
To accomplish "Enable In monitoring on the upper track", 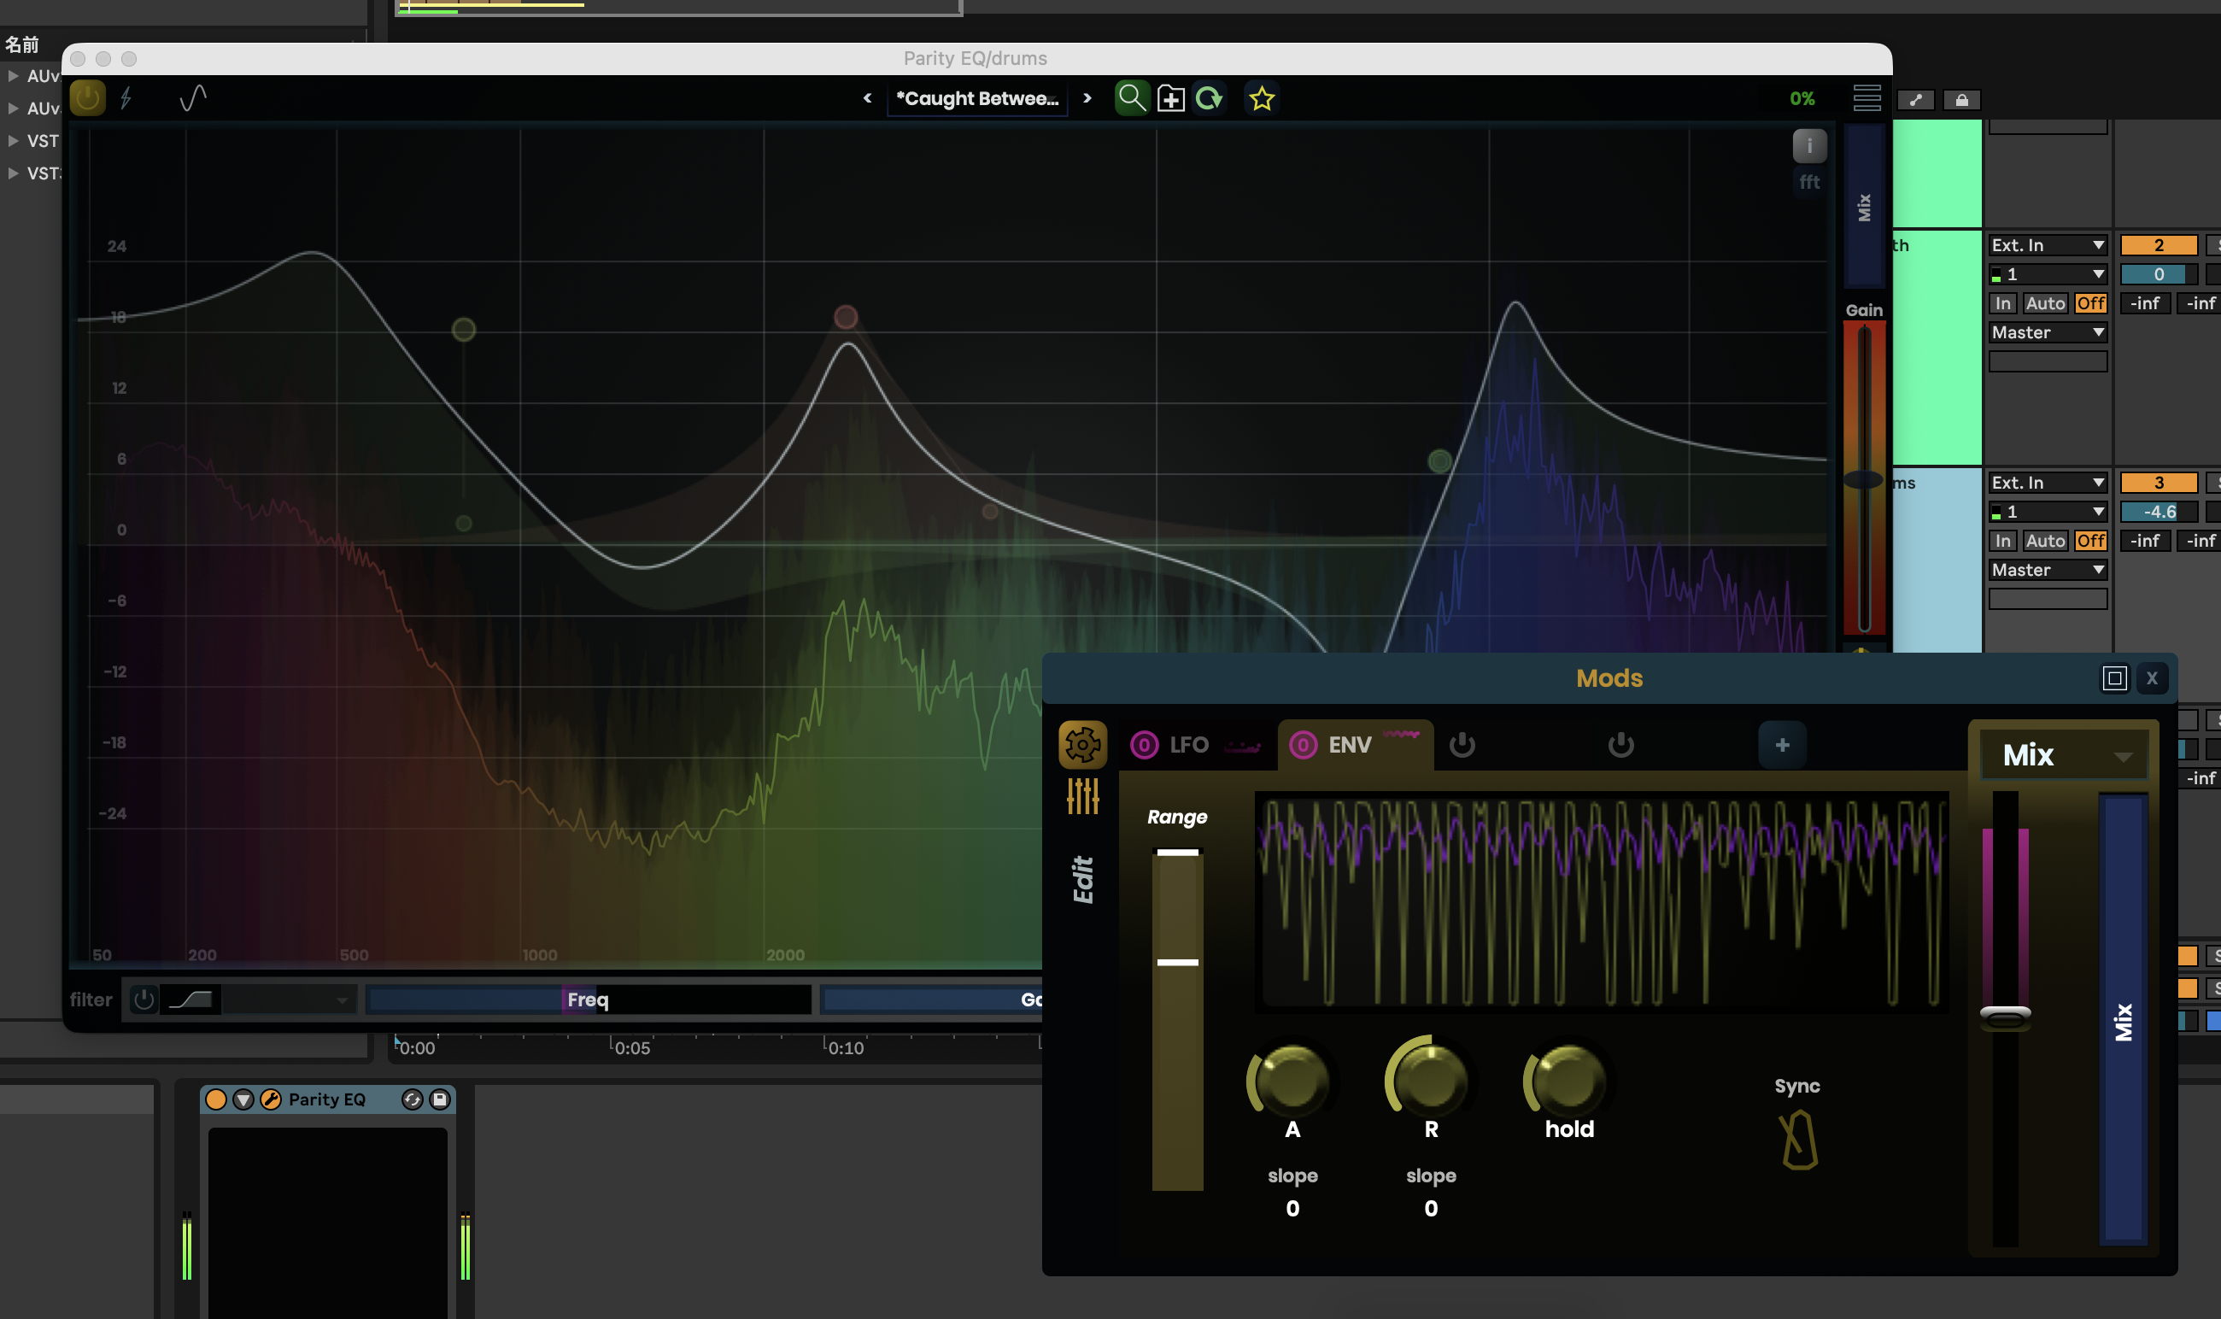I will point(2004,303).
